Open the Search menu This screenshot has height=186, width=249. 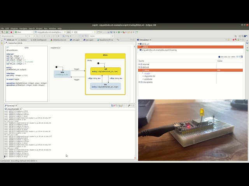[32, 28]
